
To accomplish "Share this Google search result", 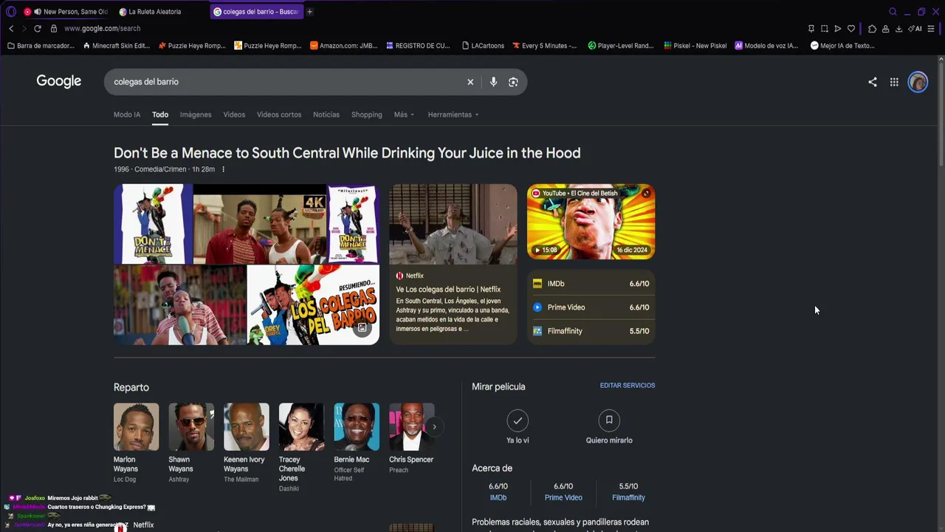I will tap(873, 82).
